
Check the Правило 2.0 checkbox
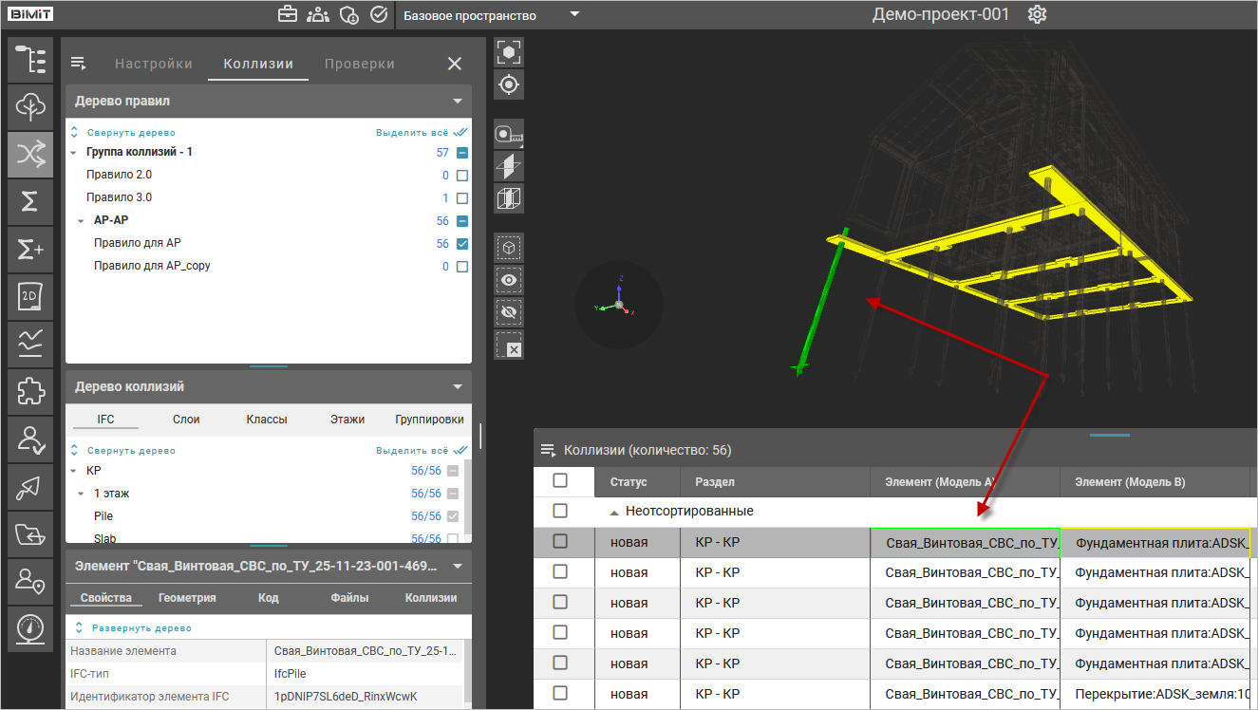tap(462, 176)
